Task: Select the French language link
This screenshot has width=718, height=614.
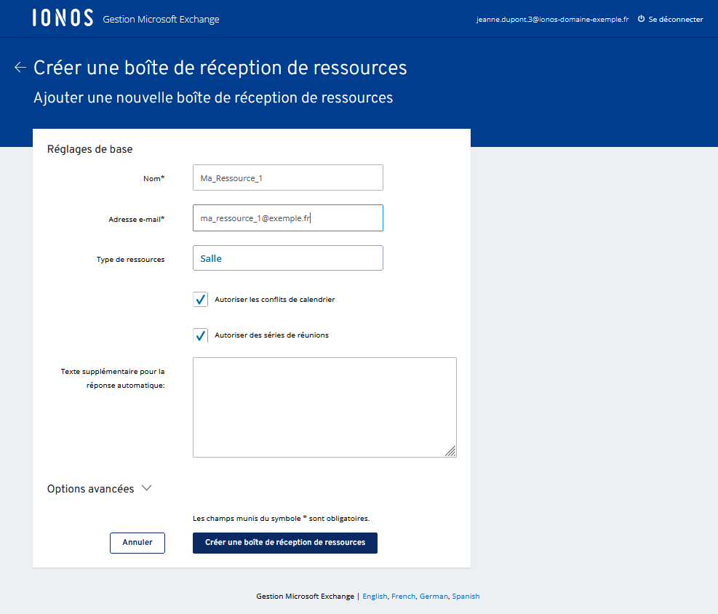Action: (x=403, y=597)
